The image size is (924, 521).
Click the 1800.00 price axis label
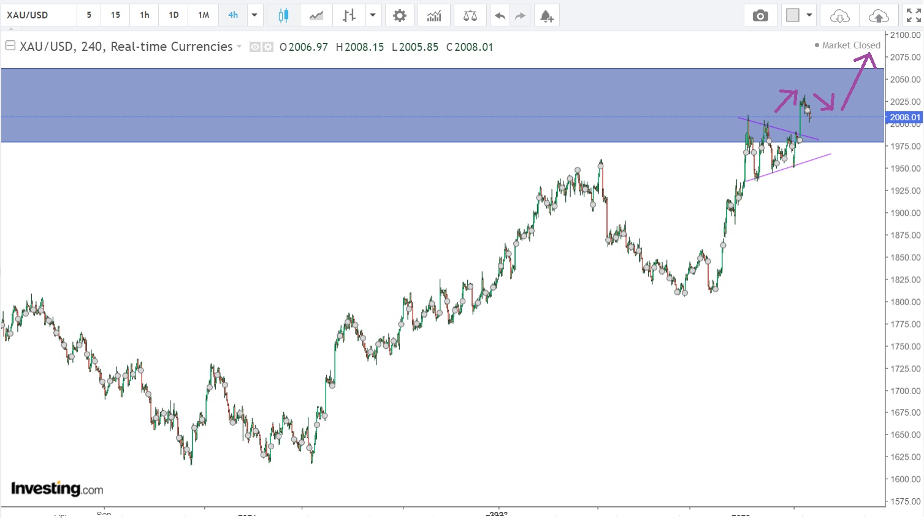click(905, 302)
